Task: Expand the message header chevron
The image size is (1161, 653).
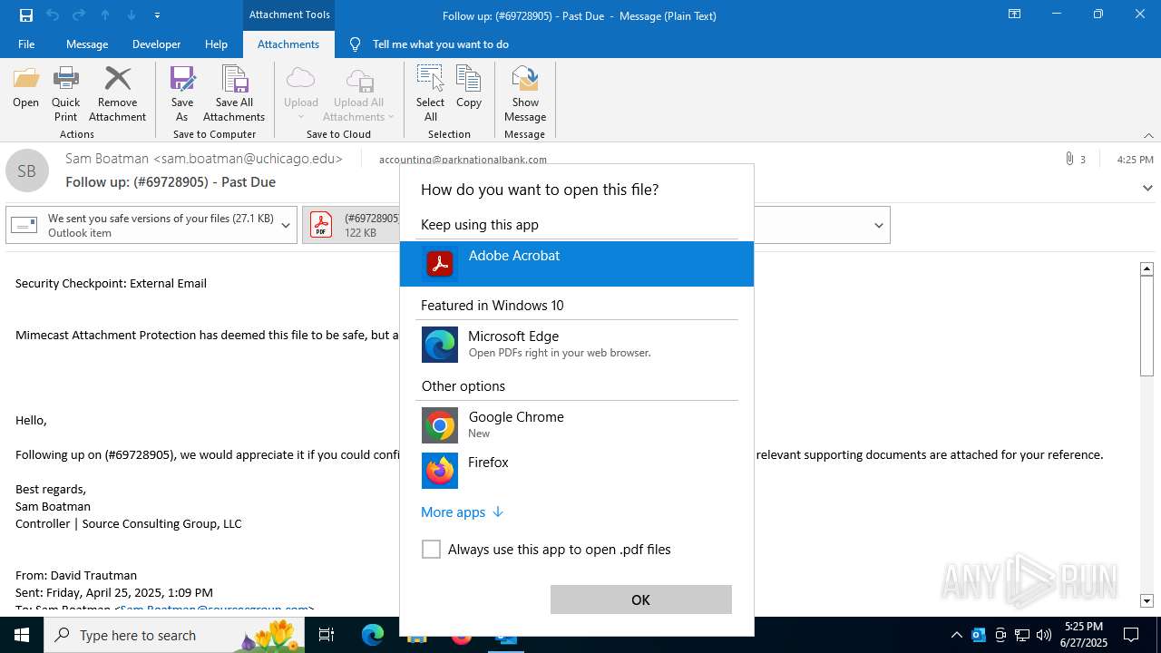Action: pyautogui.click(x=1147, y=188)
